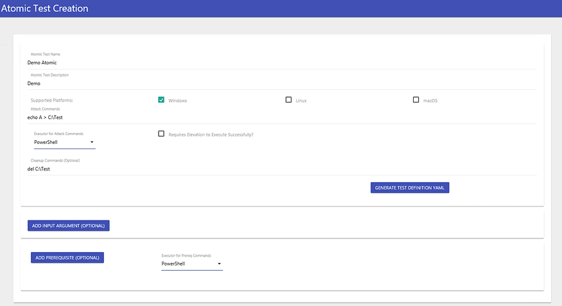This screenshot has width=562, height=306.
Task: Click the Requires Elevation to Execute Successfully text
Action: coord(211,134)
